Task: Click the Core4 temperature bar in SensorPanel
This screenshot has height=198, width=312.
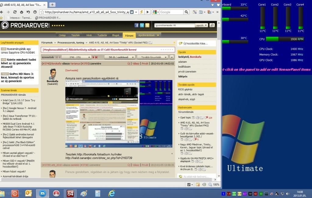Action: (x=301, y=18)
